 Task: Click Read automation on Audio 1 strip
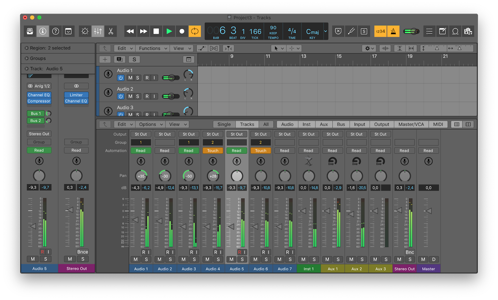click(x=141, y=151)
